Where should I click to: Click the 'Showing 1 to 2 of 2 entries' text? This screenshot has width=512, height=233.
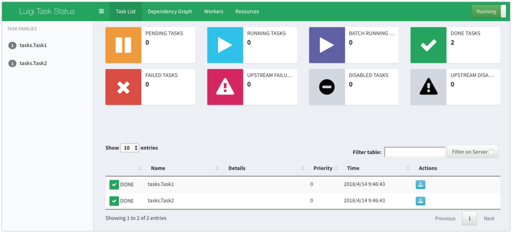pyautogui.click(x=136, y=218)
